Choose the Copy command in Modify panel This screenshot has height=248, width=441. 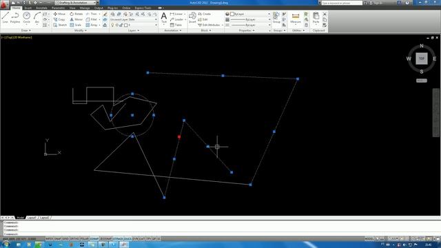59,19
